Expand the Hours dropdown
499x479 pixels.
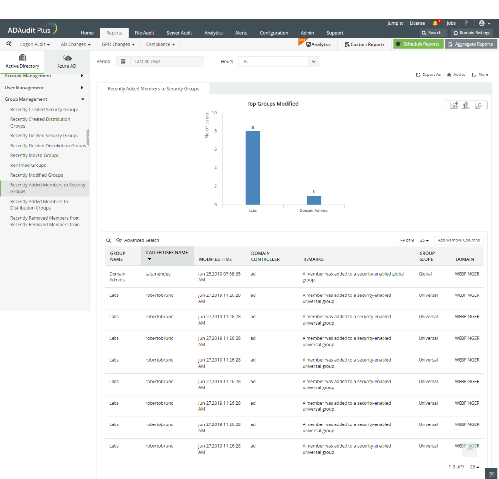coord(313,62)
